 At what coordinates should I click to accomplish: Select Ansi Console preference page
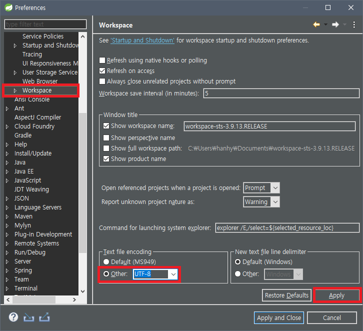click(x=32, y=99)
